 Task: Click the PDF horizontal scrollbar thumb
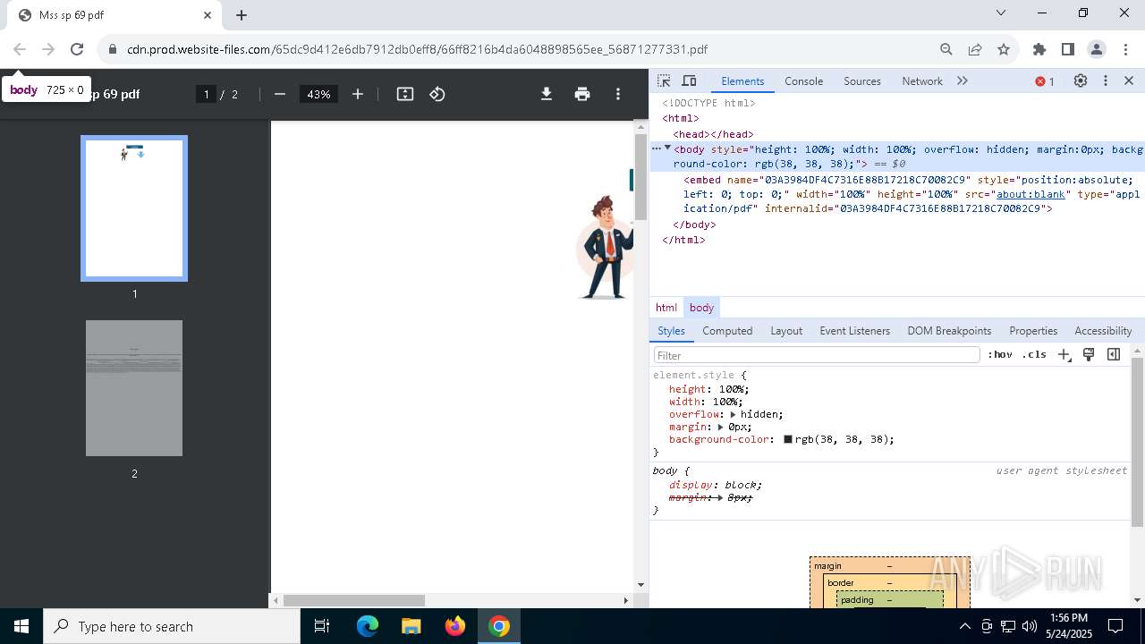(x=354, y=600)
